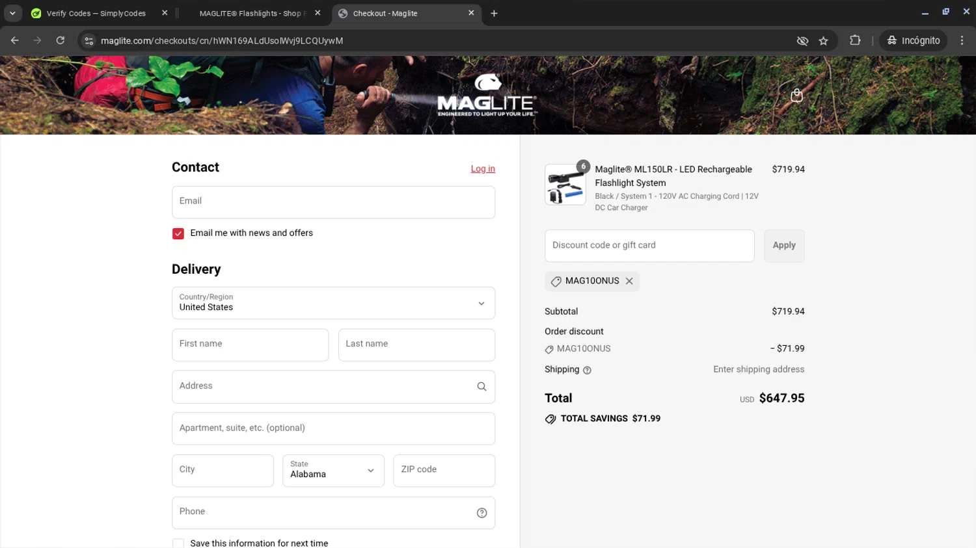Click the Log in link
Screen dimensions: 976x548
tap(483, 169)
